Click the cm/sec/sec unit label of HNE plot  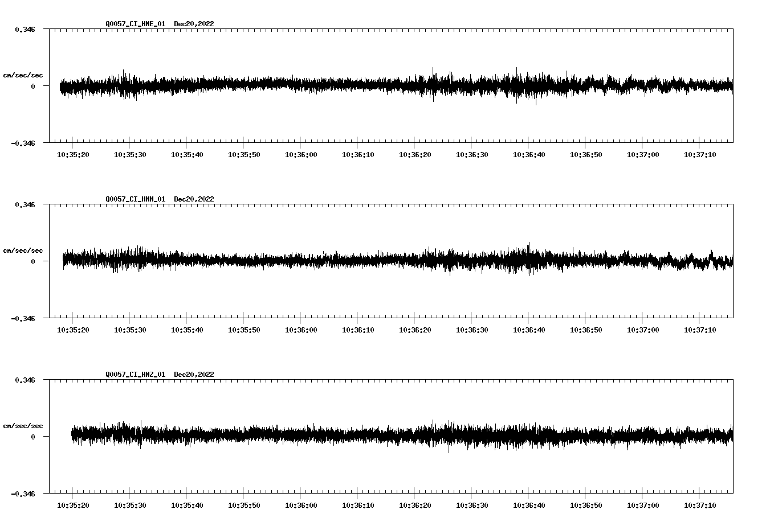click(x=23, y=75)
